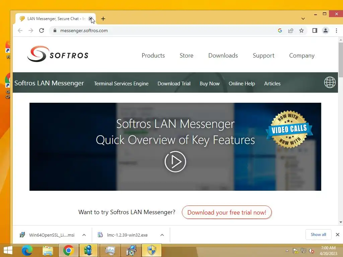Click the Google icon in address bar
Viewport: 343px width, 257px height.
[280, 30]
